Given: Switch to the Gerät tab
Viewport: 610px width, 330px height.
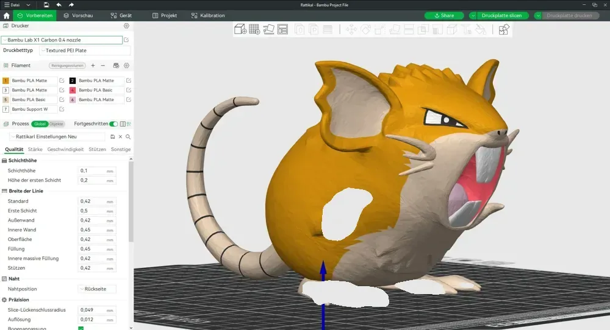Looking at the screenshot, I should [x=121, y=16].
